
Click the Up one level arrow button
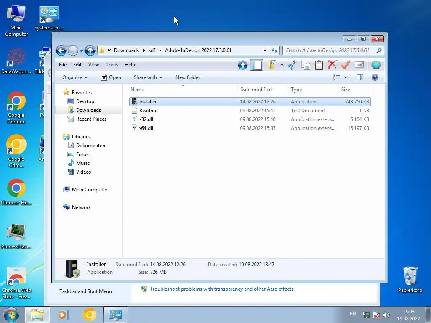tap(90, 50)
